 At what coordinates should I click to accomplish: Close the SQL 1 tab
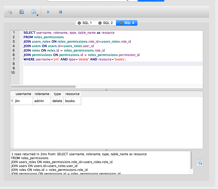click(79, 23)
